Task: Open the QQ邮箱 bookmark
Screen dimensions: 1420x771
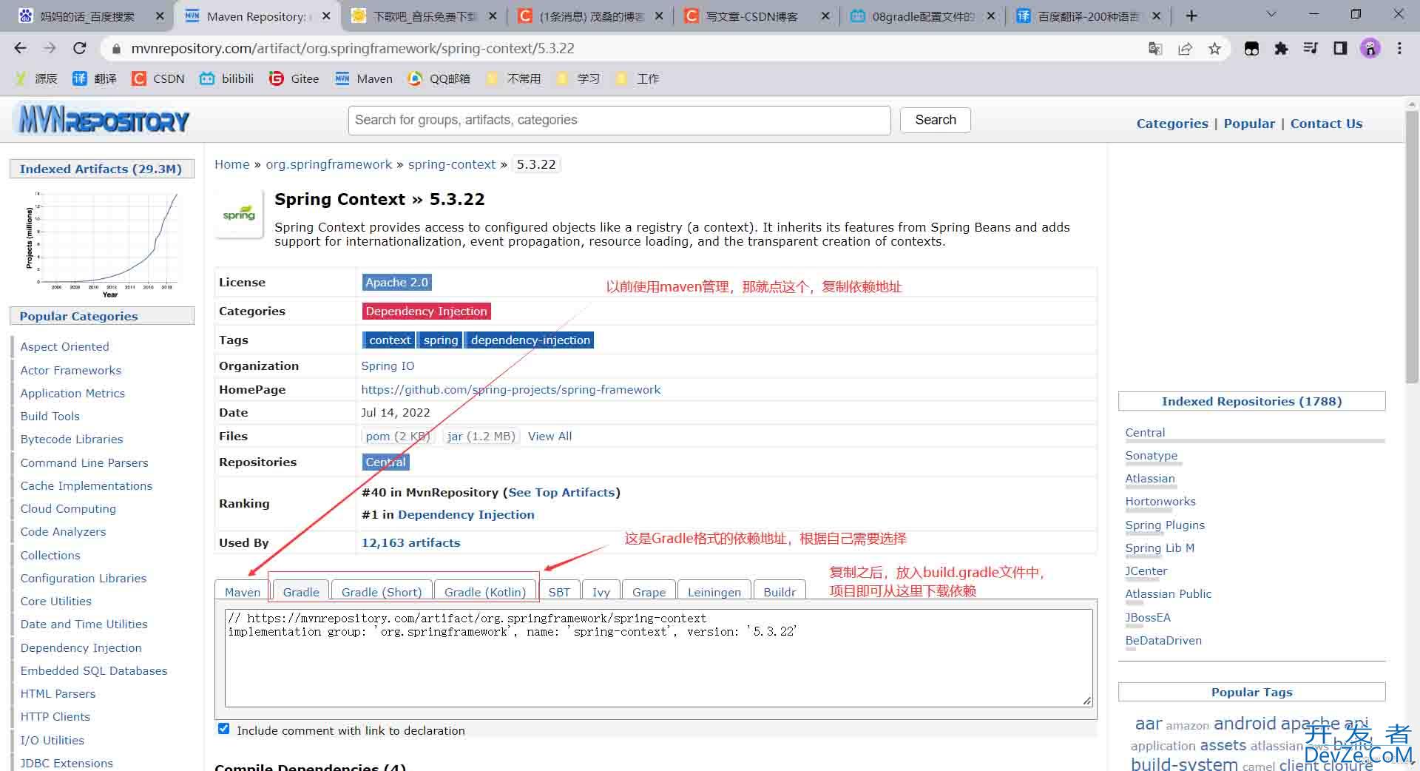Action: coord(439,78)
